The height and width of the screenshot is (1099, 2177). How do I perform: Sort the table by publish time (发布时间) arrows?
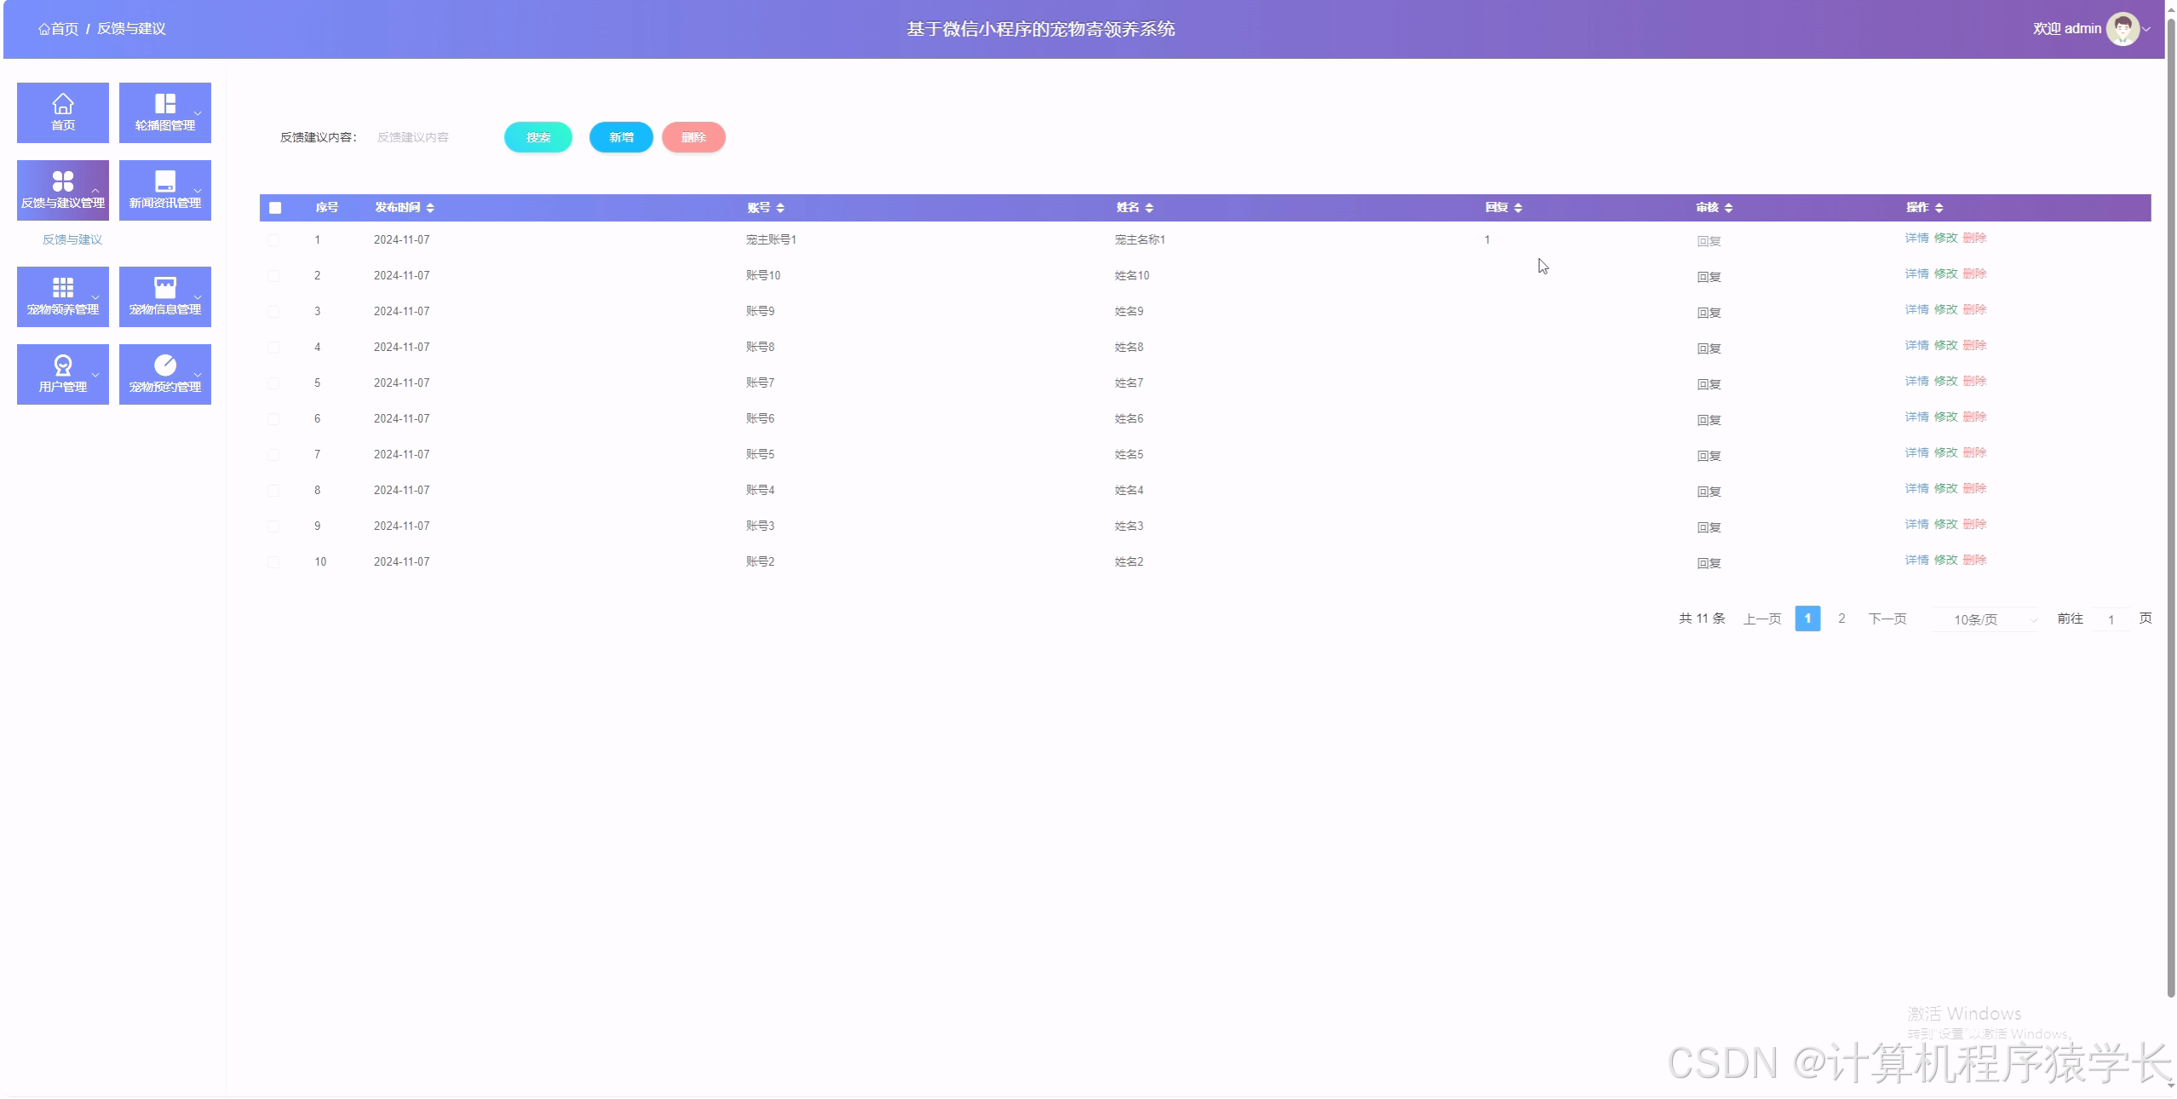coord(430,208)
